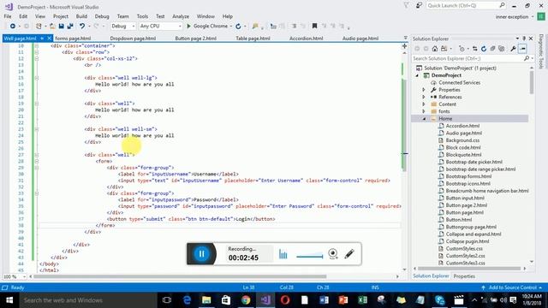This screenshot has height=308, width=548.
Task: Click Add to Source Control
Action: [512, 287]
